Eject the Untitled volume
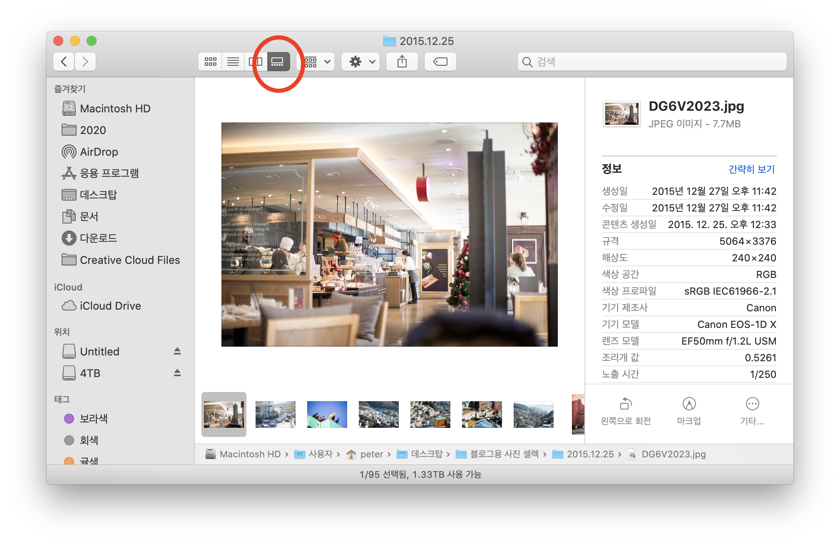The image size is (840, 546). pos(177,351)
